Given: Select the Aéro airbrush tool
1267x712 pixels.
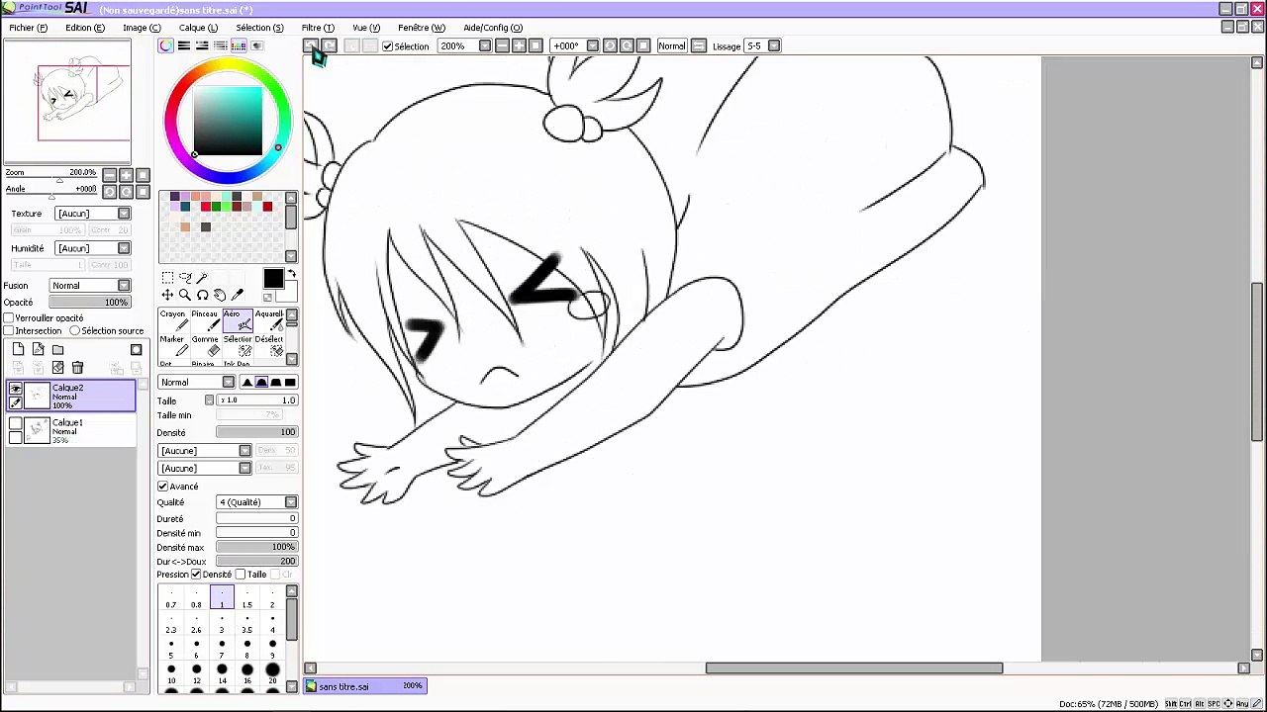Looking at the screenshot, I should coord(238,320).
